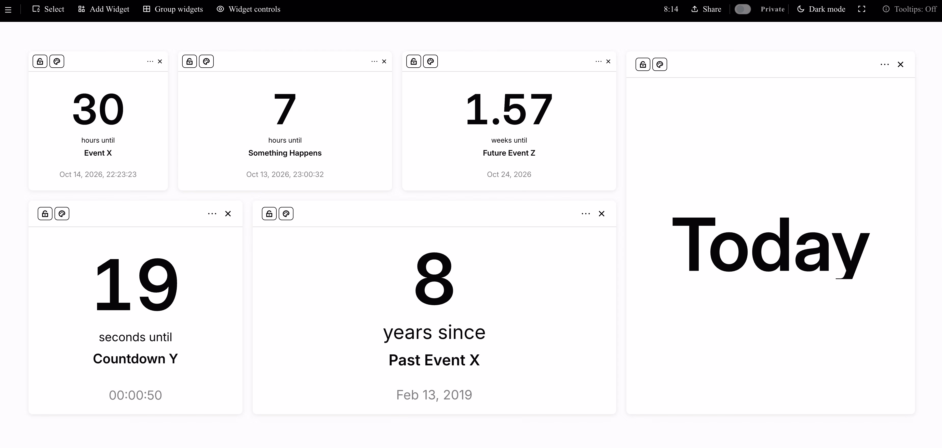The height and width of the screenshot is (448, 942).
Task: Toggle Widget controls visibility
Action: click(x=249, y=9)
